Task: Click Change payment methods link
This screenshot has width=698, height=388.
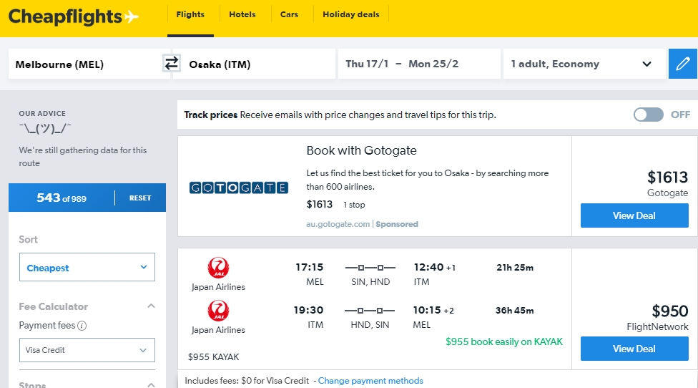Action: 370,381
